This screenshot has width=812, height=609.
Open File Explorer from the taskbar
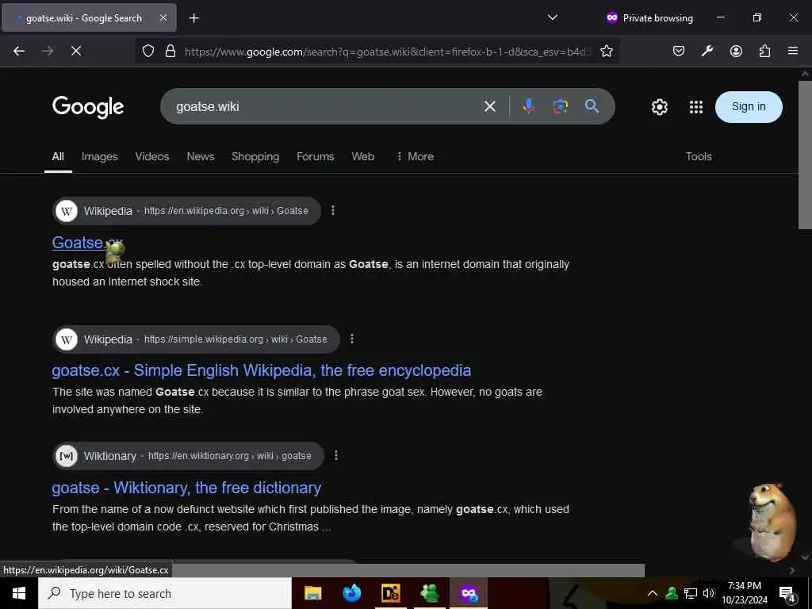(312, 593)
